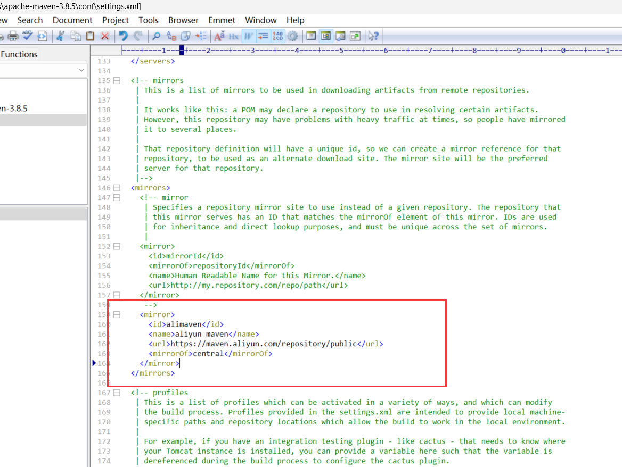Collapse the mirrors comment fold at line 135

(x=117, y=81)
